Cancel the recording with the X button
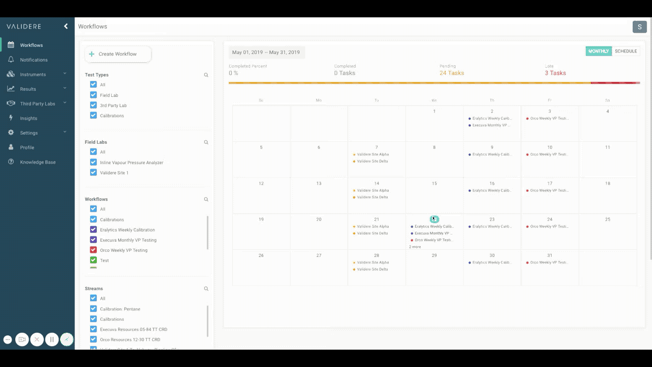This screenshot has width=652, height=367. (x=37, y=339)
